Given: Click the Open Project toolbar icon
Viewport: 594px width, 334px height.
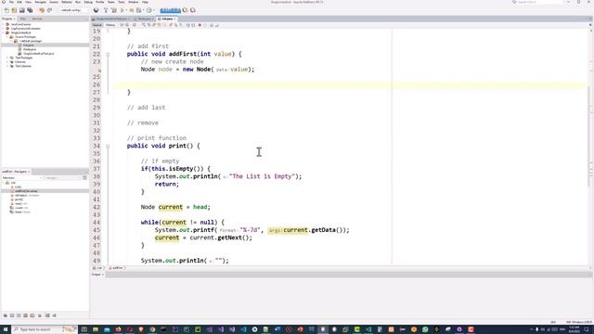Looking at the screenshot, I should click(22, 10).
